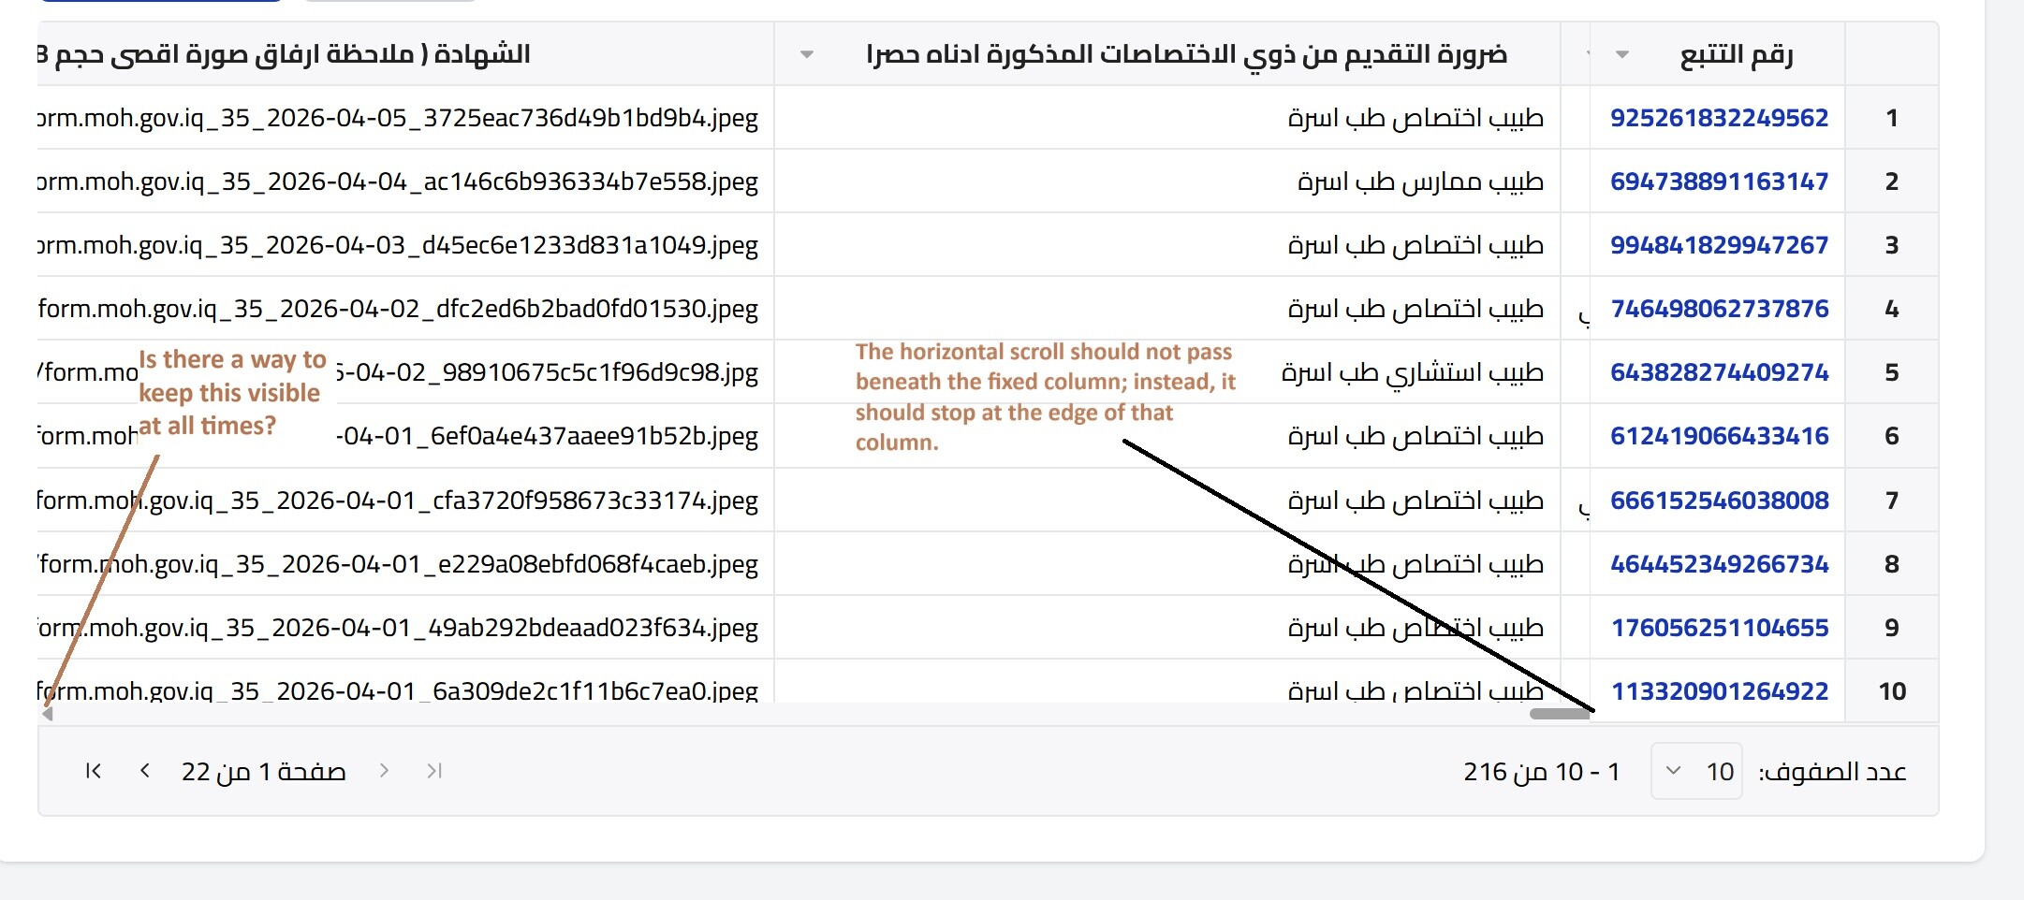Screen dimensions: 2024x900
Task: Select the طبيب استشاري طب اسرة cell
Action: point(1412,372)
